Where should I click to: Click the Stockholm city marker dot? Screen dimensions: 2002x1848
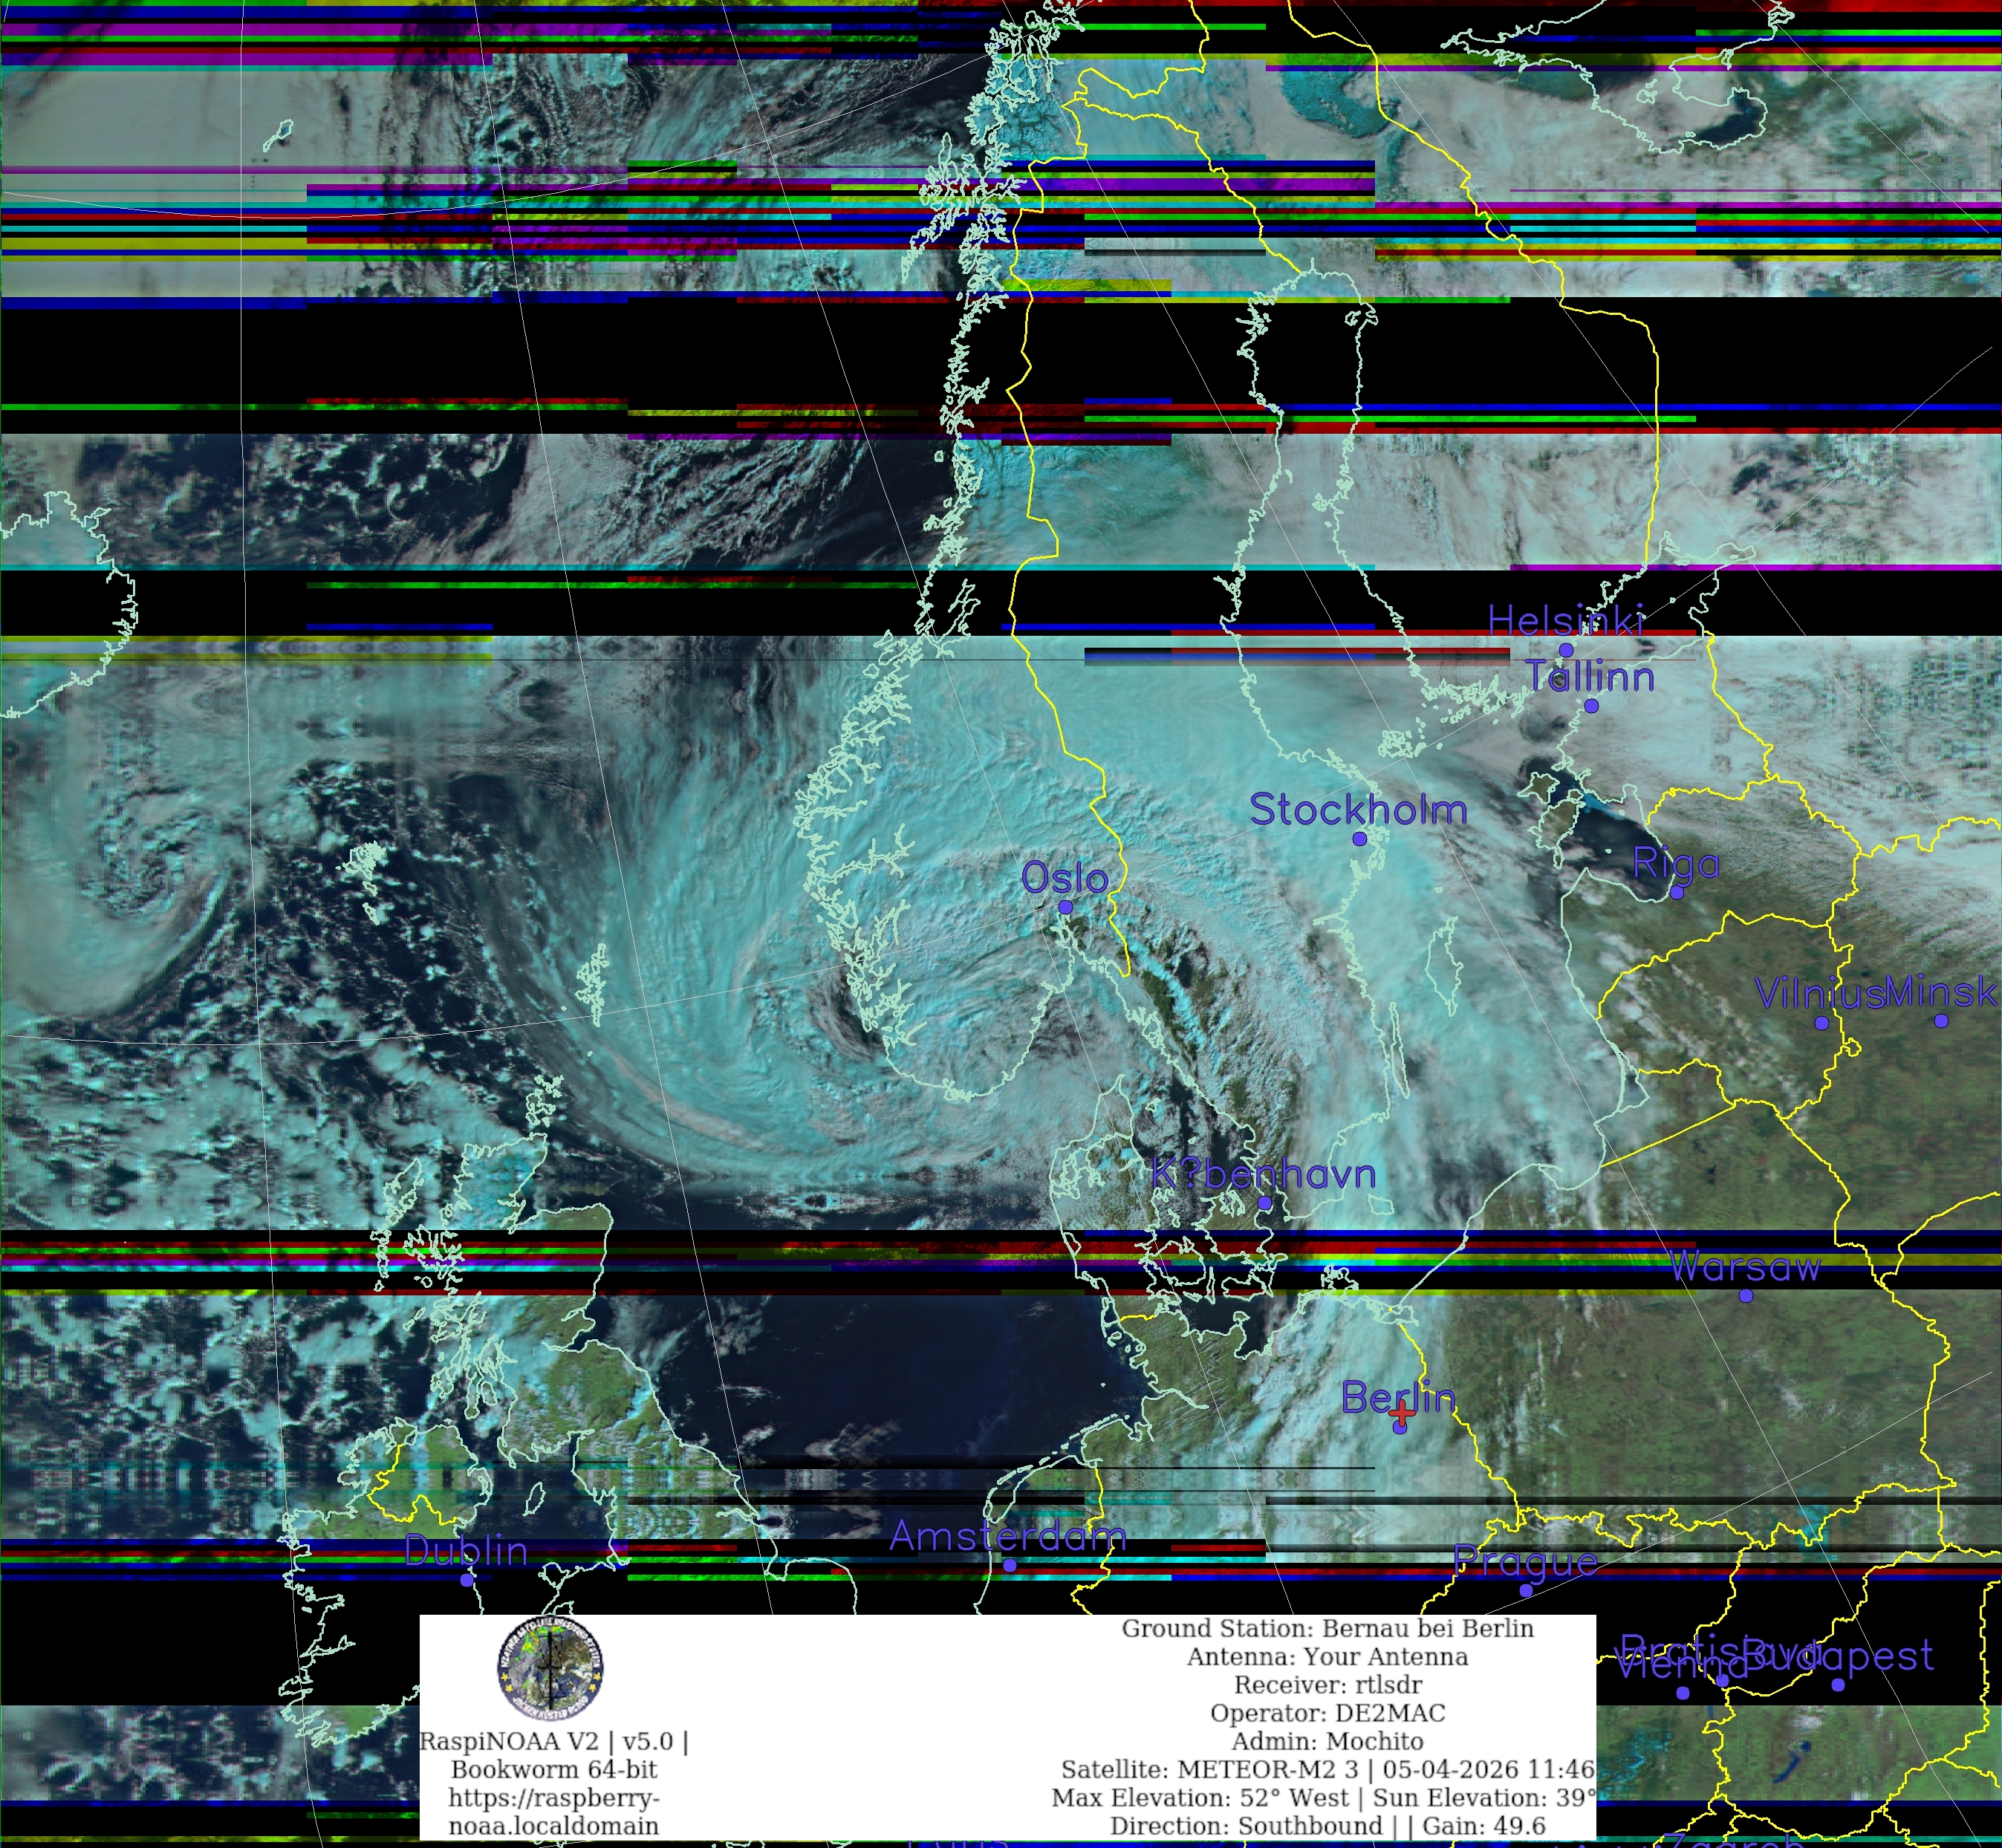(x=1359, y=839)
